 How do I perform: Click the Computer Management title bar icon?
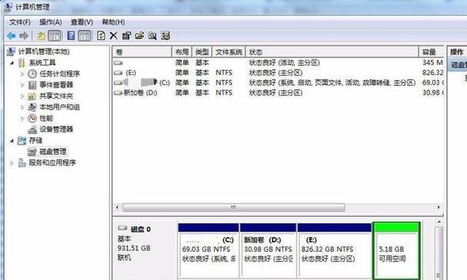pos(8,7)
